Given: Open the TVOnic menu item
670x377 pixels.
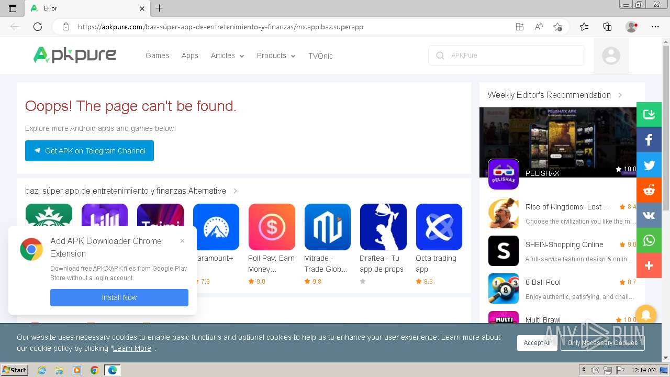Looking at the screenshot, I should tap(320, 56).
